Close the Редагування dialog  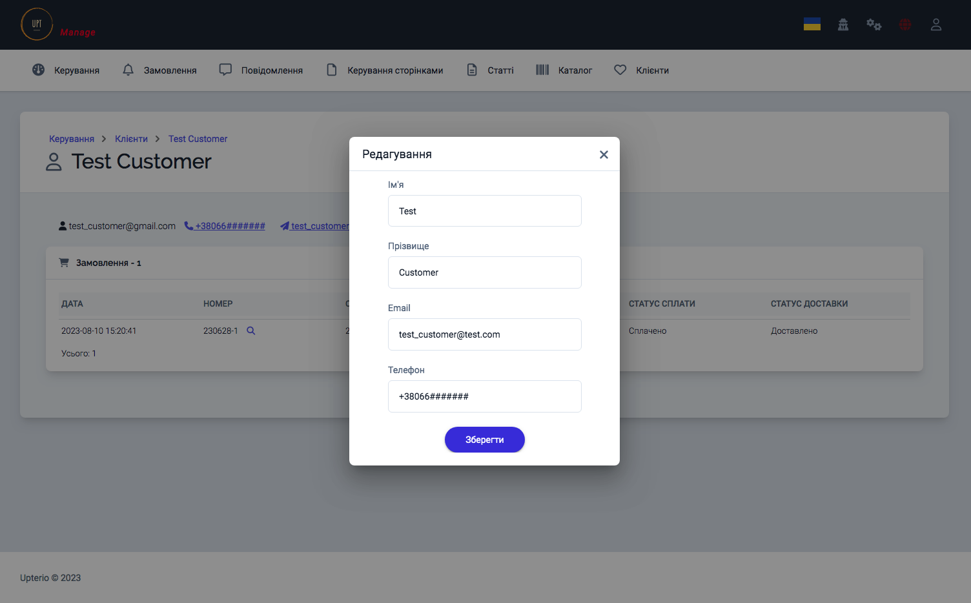604,154
